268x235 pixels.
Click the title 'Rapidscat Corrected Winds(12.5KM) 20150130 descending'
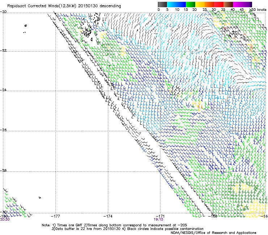64,6
